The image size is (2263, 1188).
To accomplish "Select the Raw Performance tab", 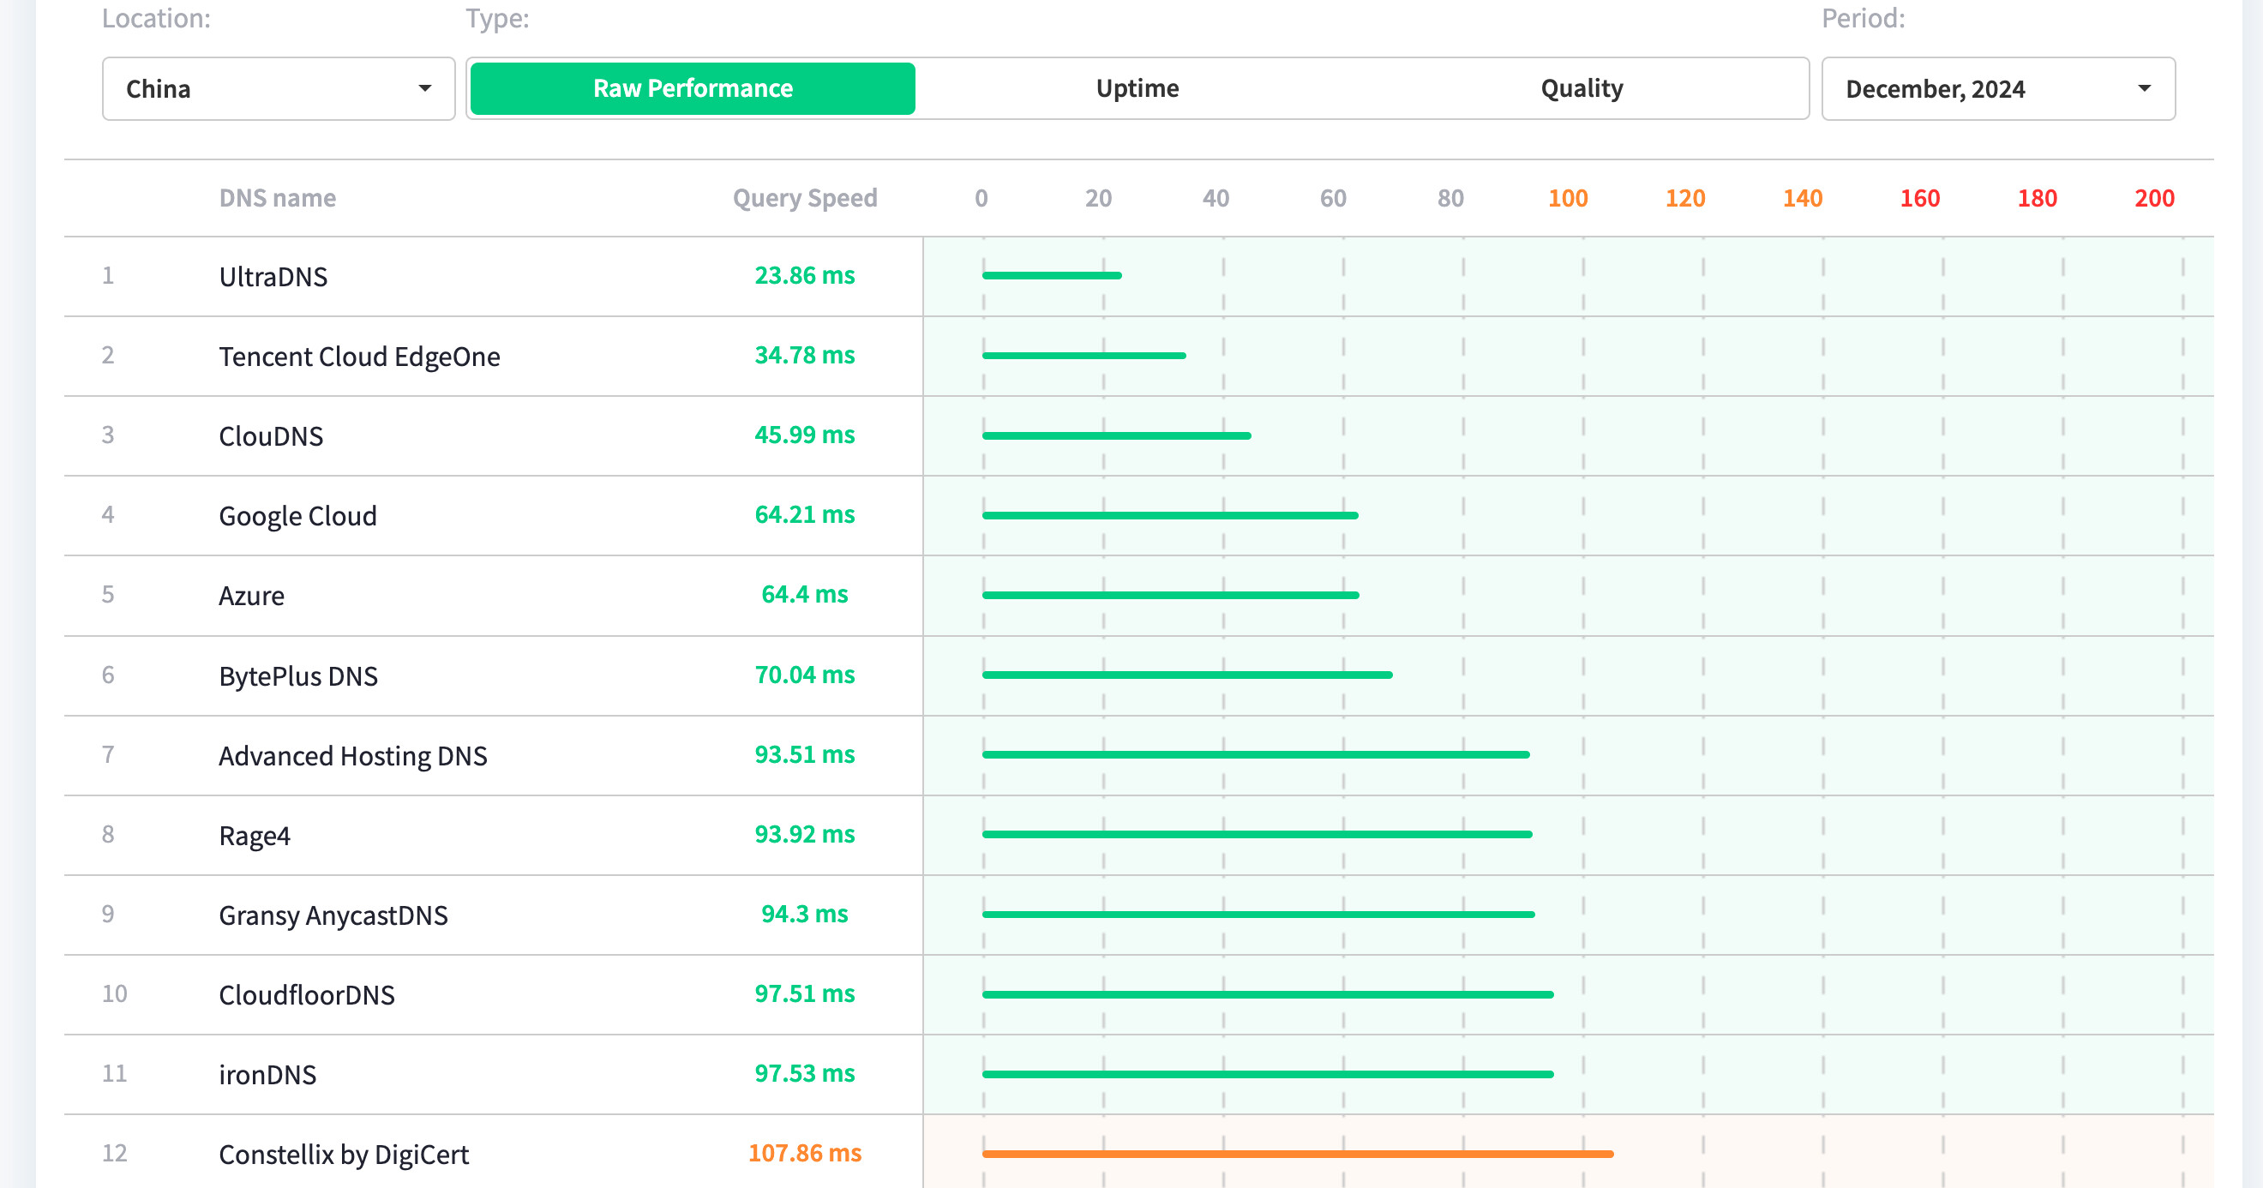I will coord(693,89).
